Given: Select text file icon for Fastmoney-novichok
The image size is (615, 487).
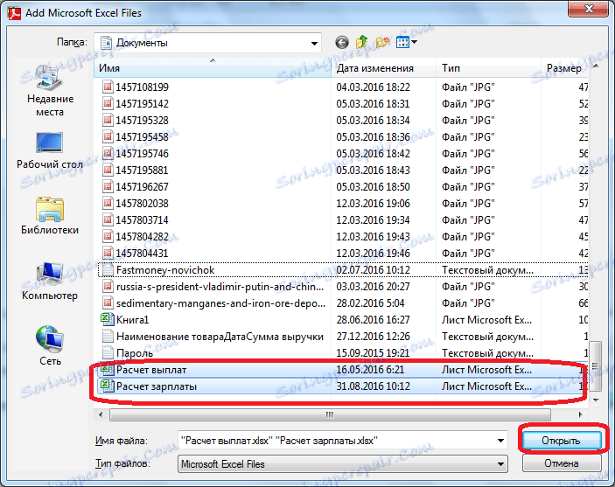Looking at the screenshot, I should tap(108, 270).
